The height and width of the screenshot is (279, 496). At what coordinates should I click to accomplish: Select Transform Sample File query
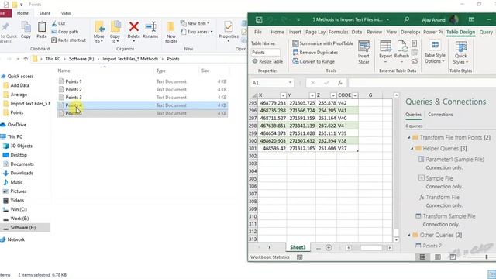[449, 216]
